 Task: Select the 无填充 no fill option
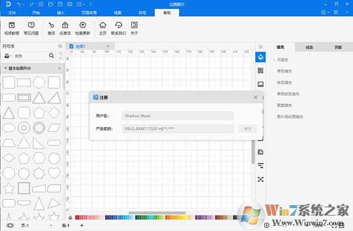[282, 59]
